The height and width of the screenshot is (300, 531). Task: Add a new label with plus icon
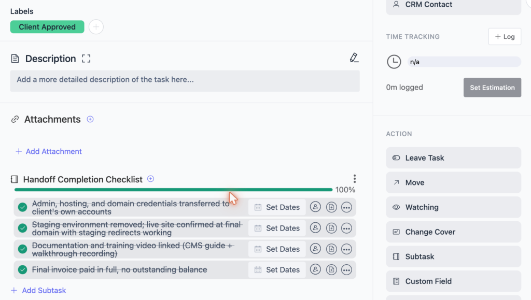click(x=96, y=27)
